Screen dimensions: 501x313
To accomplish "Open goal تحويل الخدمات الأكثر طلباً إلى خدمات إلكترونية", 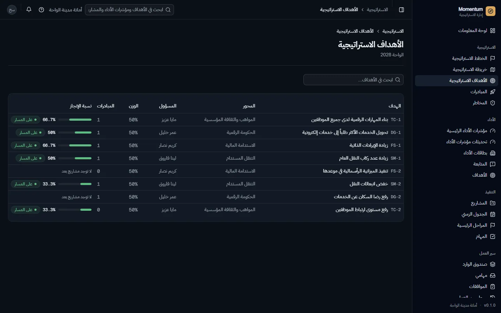I will click(x=345, y=133).
